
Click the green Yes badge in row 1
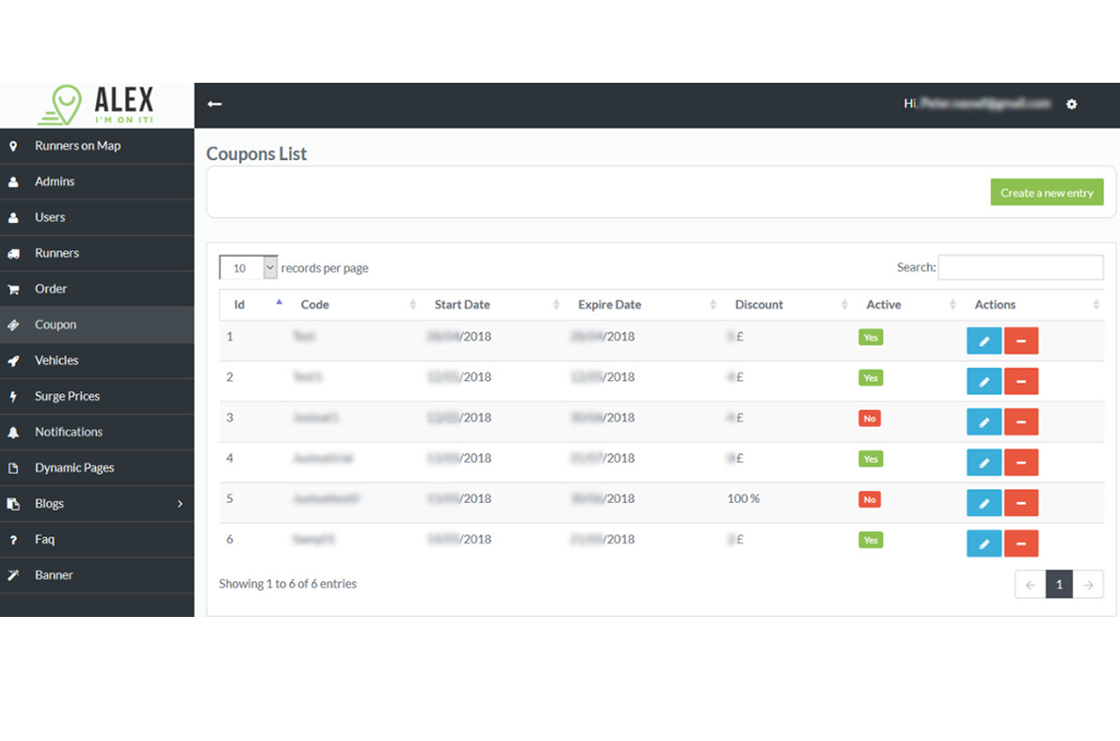click(x=871, y=338)
